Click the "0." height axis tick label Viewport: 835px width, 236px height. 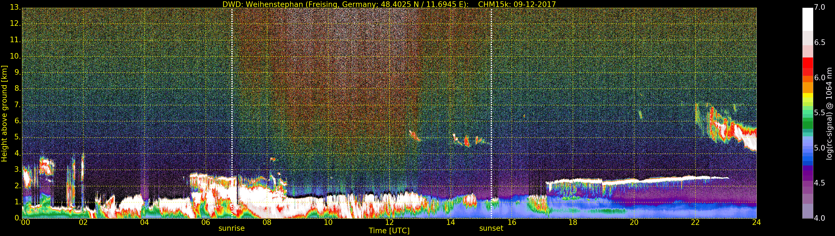pyautogui.click(x=18, y=218)
